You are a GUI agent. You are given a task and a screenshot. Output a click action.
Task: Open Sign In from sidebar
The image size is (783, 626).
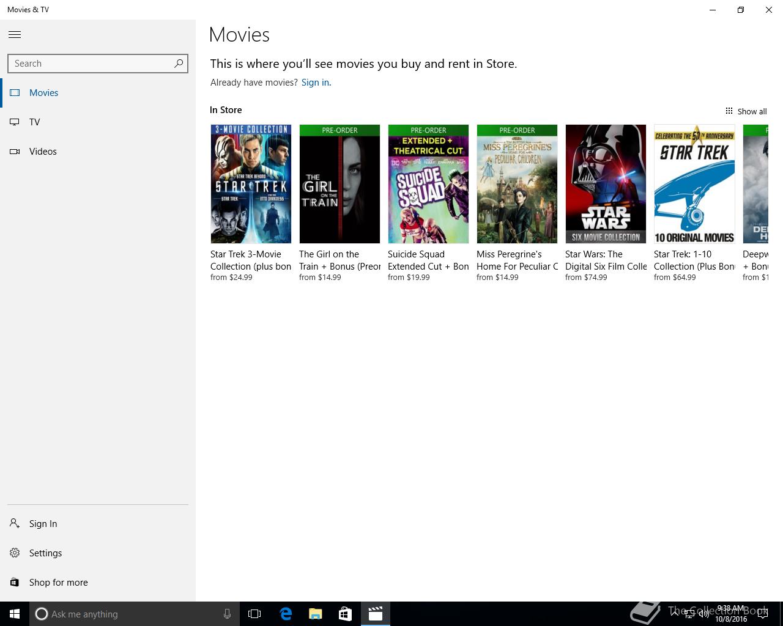point(98,524)
